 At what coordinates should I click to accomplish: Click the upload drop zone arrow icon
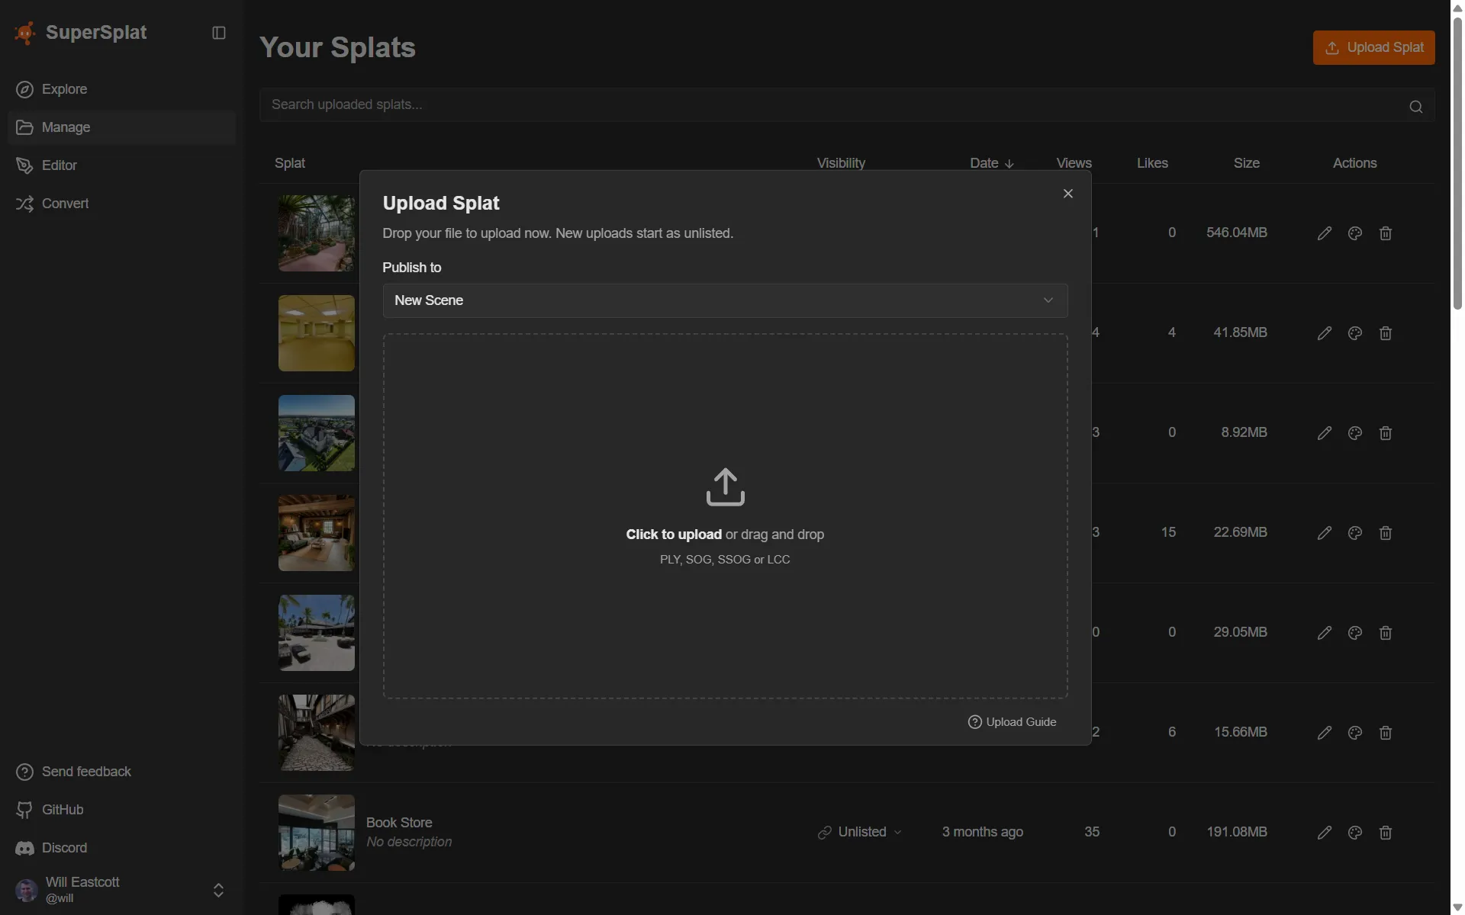(725, 487)
